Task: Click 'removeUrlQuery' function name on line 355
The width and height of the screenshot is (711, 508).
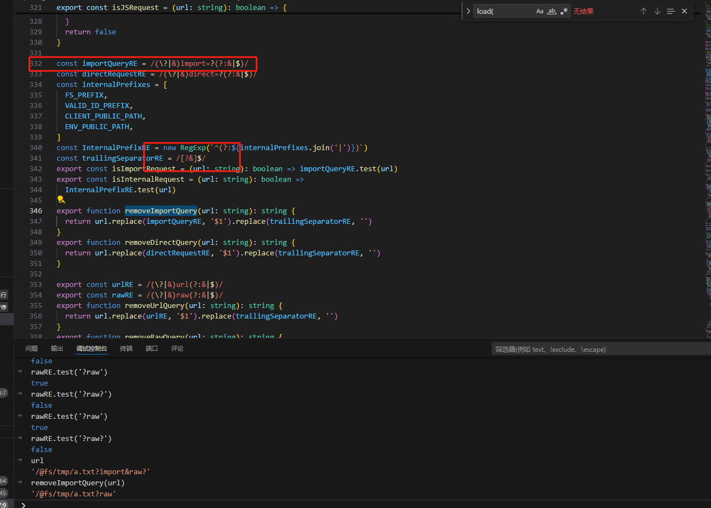Action: pyautogui.click(x=155, y=306)
